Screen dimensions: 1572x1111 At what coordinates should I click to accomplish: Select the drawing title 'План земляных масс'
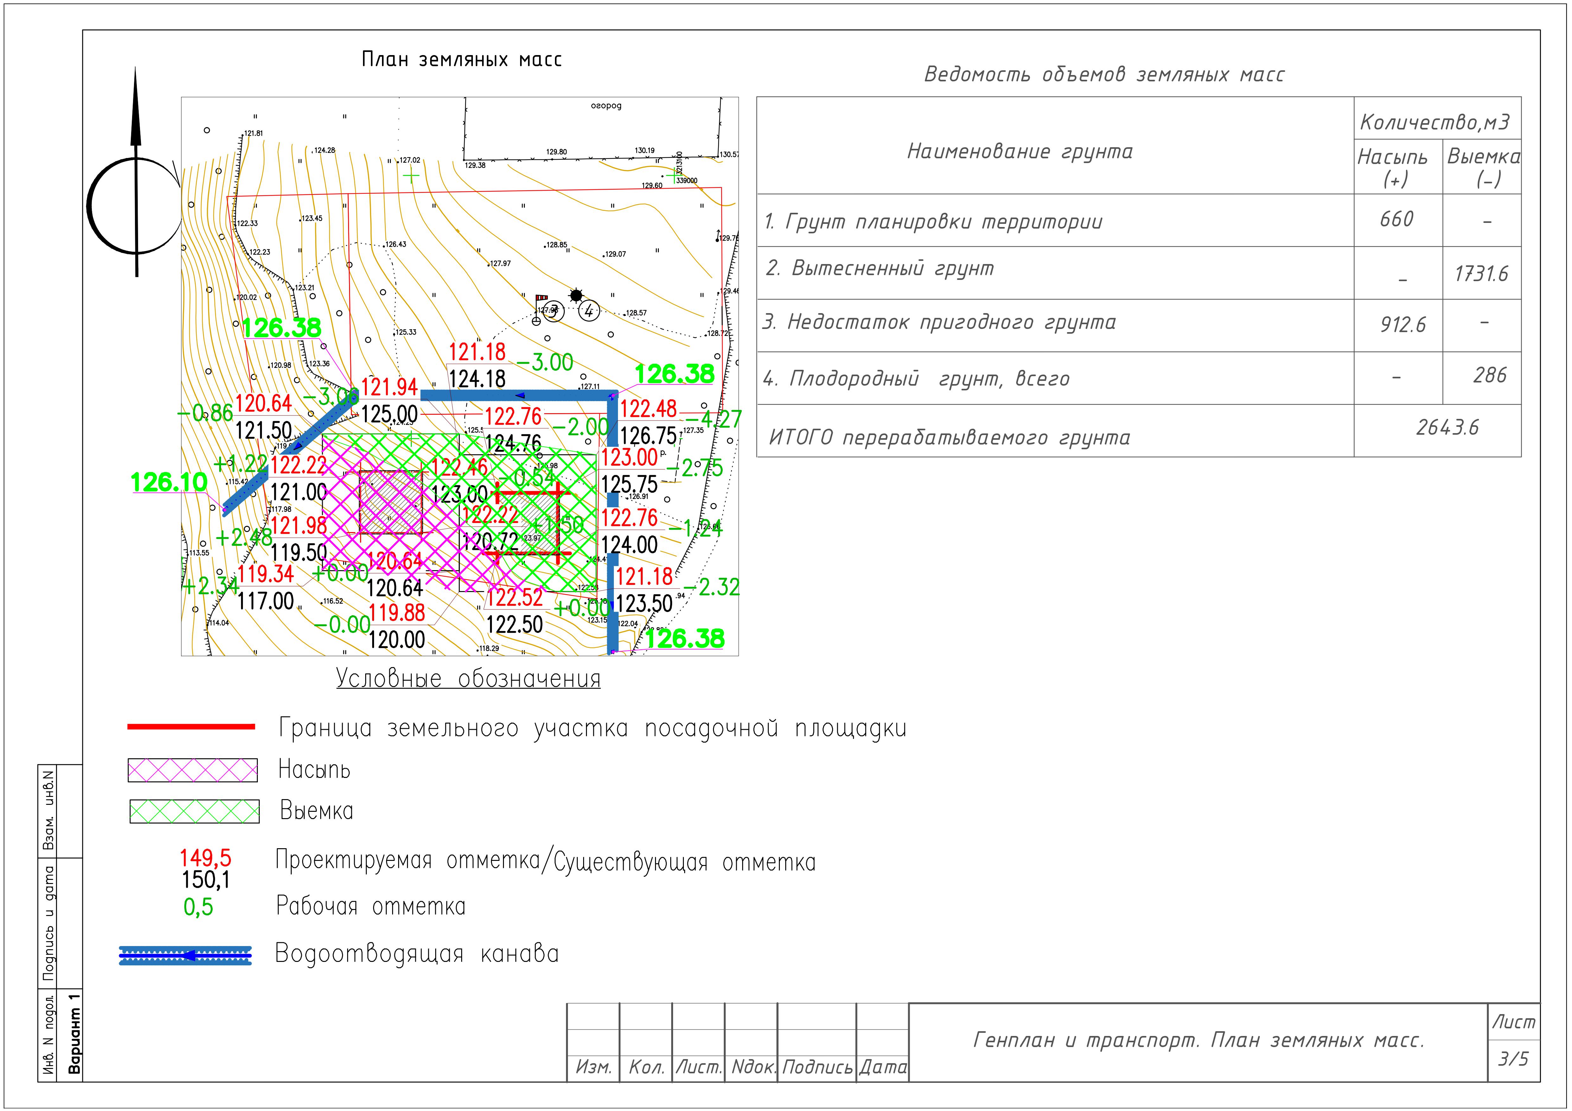click(x=461, y=60)
